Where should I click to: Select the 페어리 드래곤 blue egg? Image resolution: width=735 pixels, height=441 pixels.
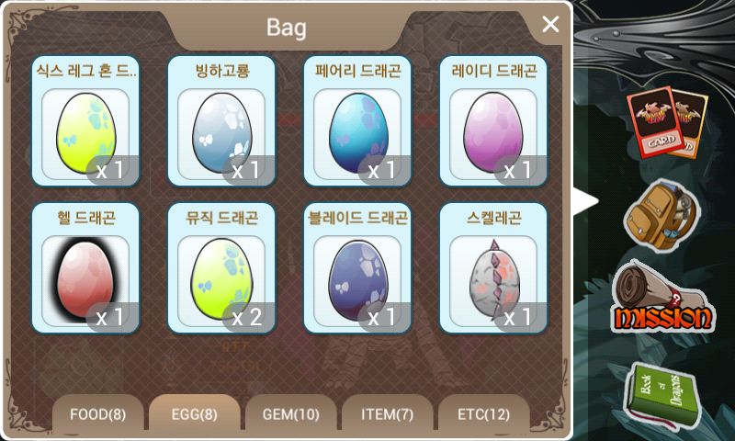click(x=357, y=121)
